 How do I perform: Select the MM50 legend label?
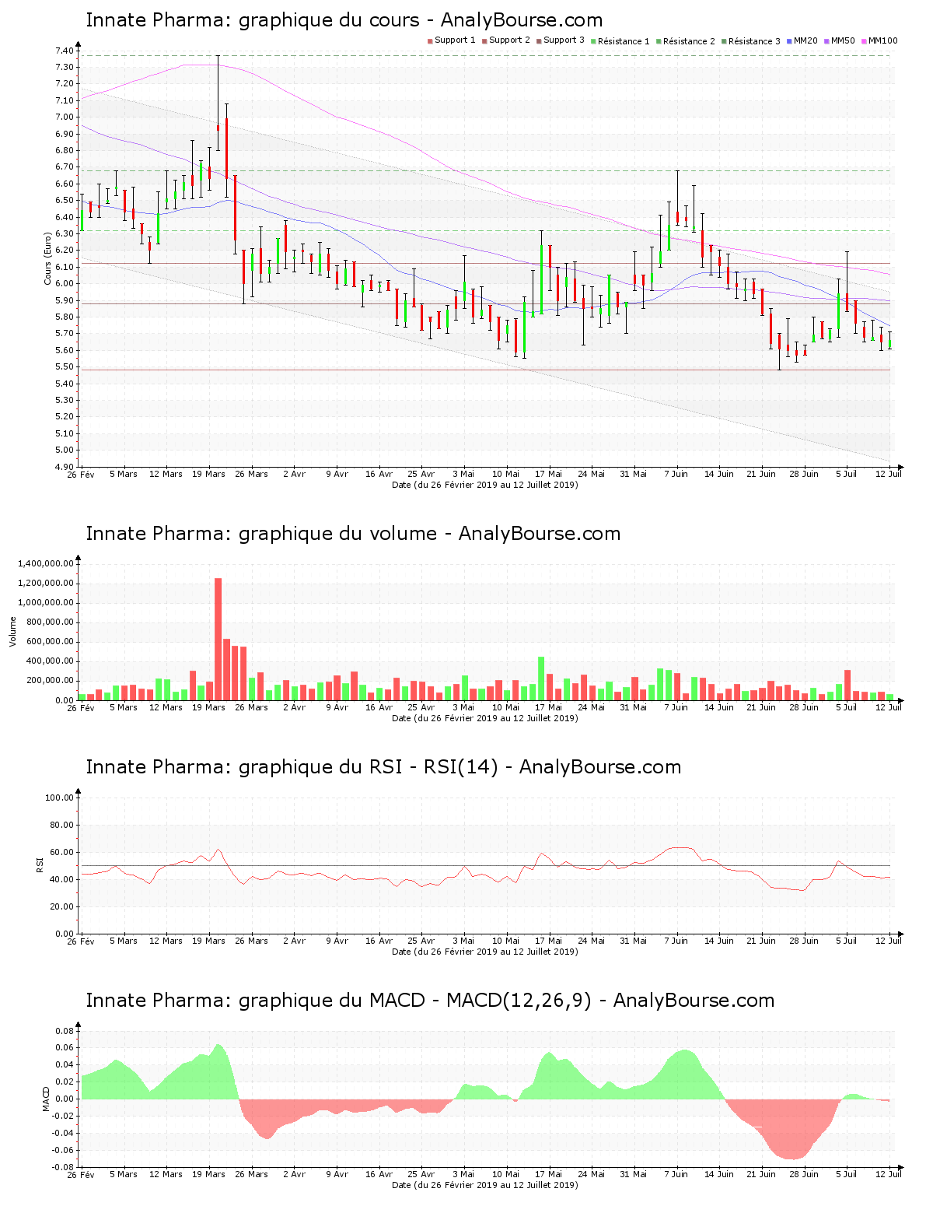(843, 40)
